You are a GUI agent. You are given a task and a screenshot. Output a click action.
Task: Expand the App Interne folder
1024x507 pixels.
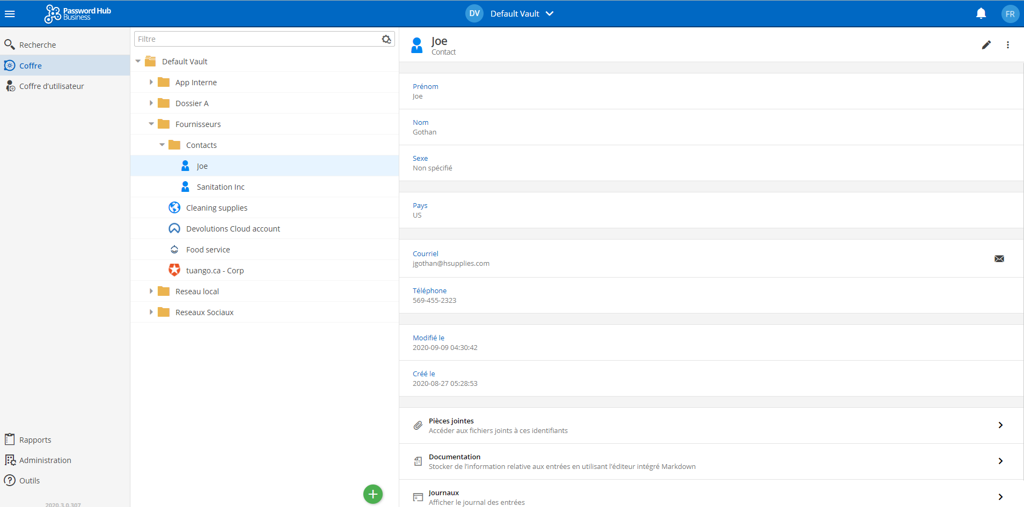coord(151,83)
